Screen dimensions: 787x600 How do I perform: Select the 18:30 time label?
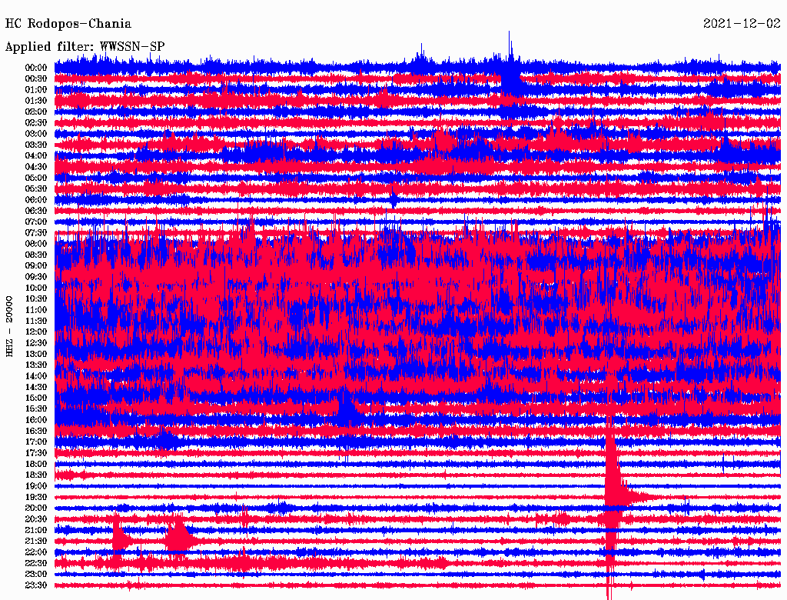click(35, 475)
